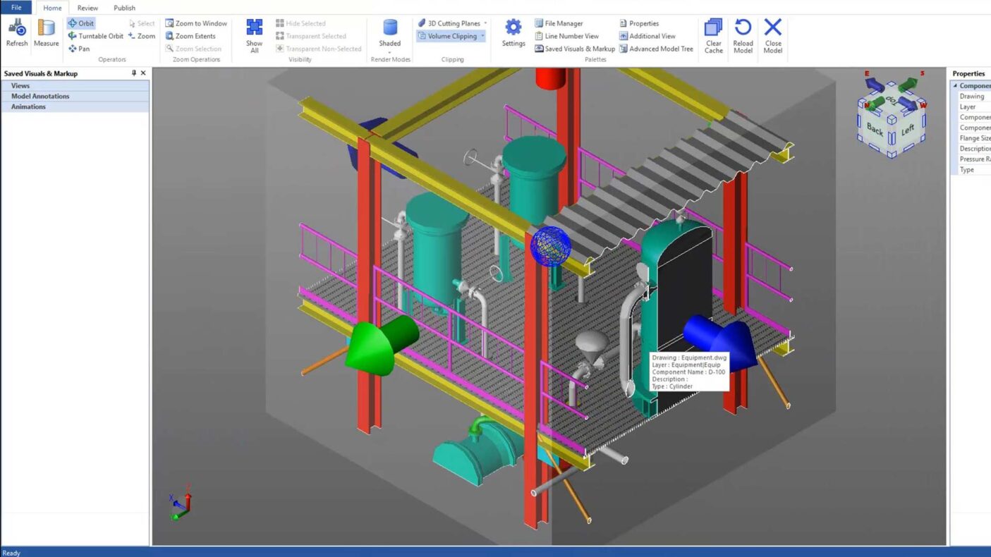Pin the Saved Visuals & Markup panel
Screen dimensions: 991x557
[134, 73]
